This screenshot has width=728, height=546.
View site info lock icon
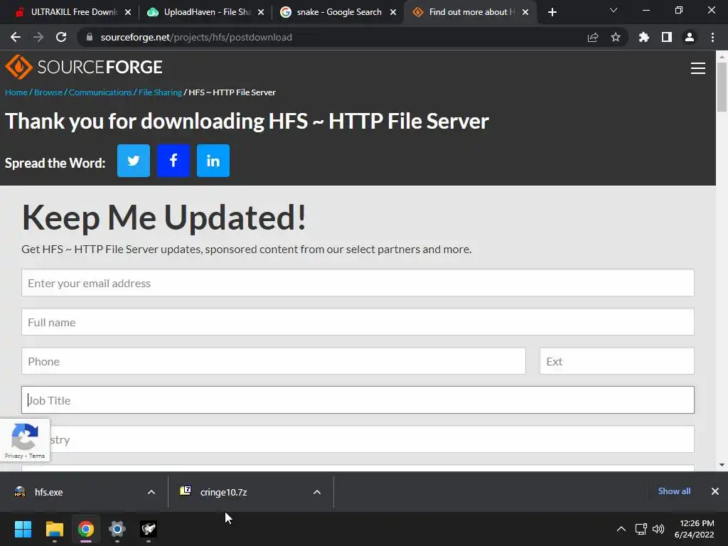(x=90, y=37)
